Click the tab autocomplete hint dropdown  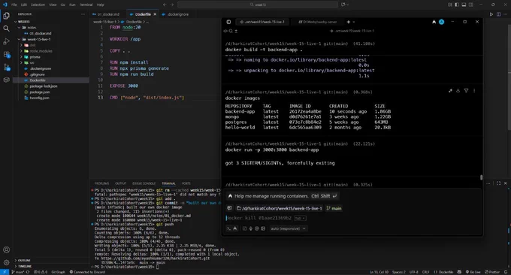pyautogui.click(x=300, y=219)
